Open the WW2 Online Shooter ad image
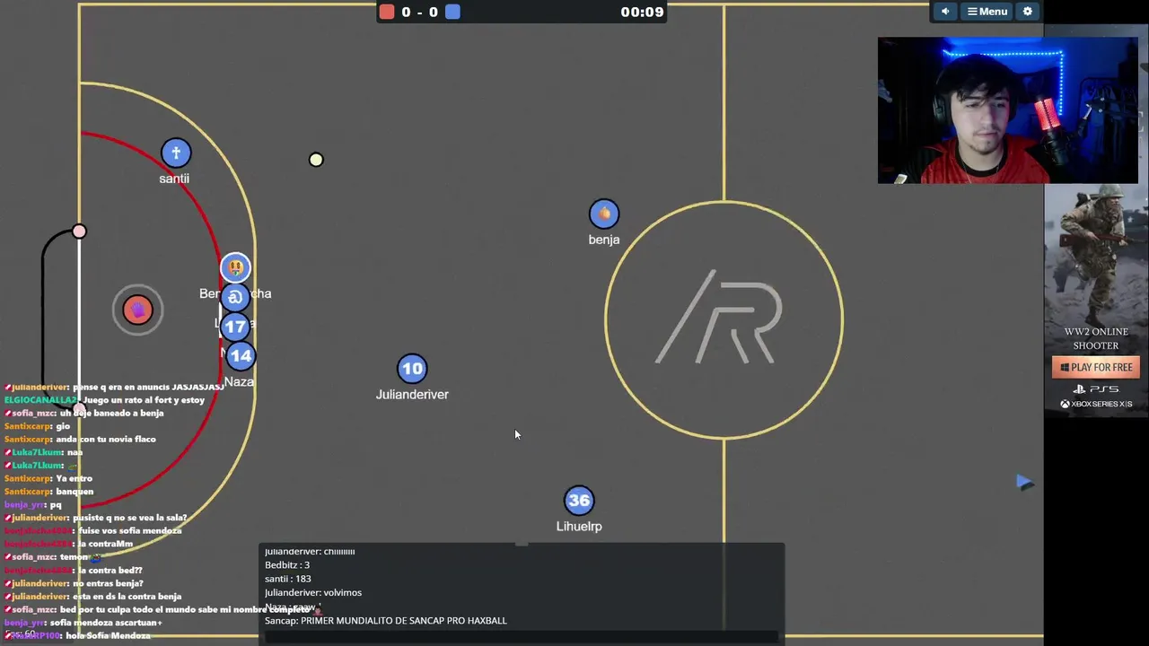Viewport: 1149px width, 646px height. click(1096, 254)
